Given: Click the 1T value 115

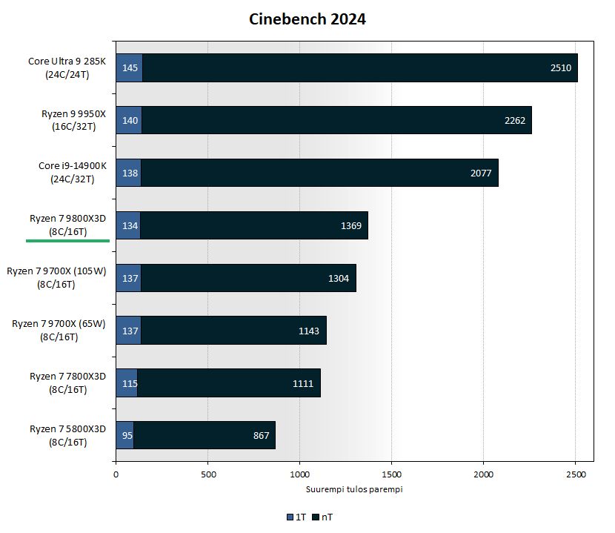Looking at the screenshot, I should tap(130, 383).
